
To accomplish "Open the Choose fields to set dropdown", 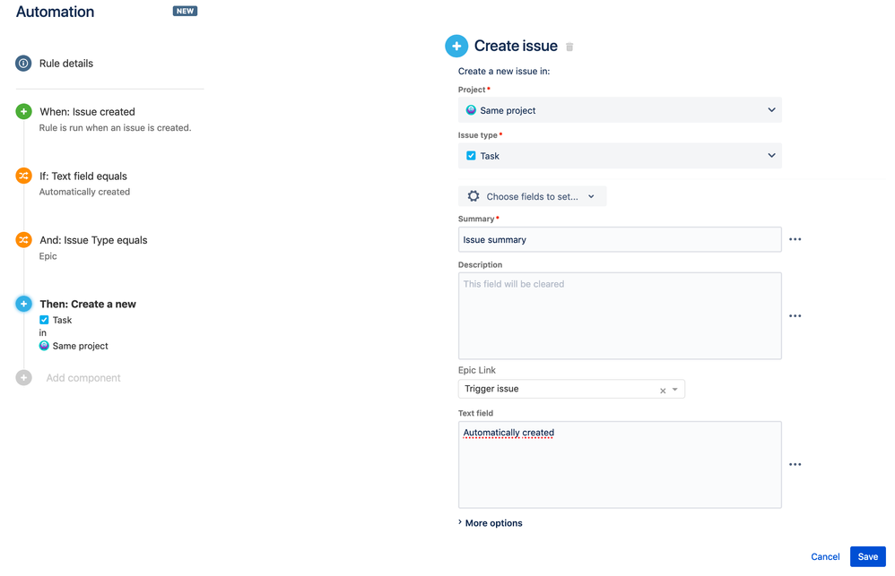I will click(x=532, y=196).
